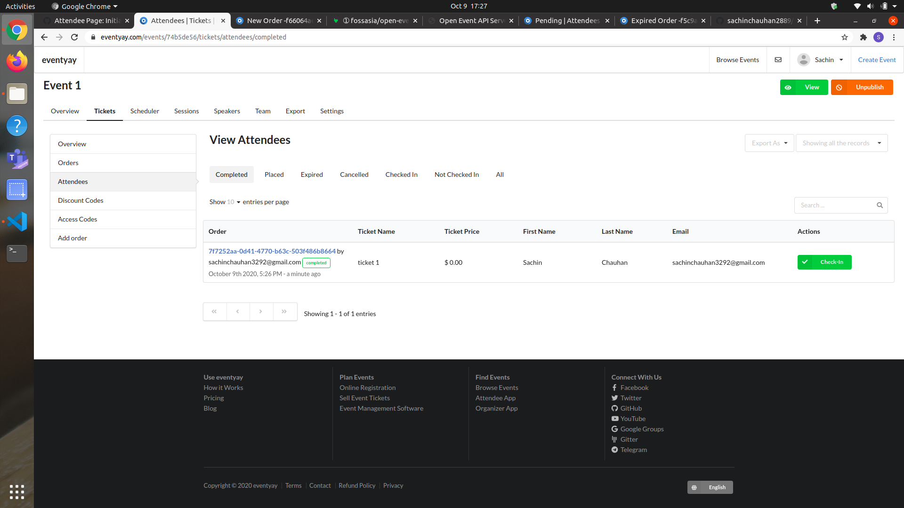Image resolution: width=904 pixels, height=508 pixels.
Task: Open the clock showing Oct 9 17:27
Action: 469,6
